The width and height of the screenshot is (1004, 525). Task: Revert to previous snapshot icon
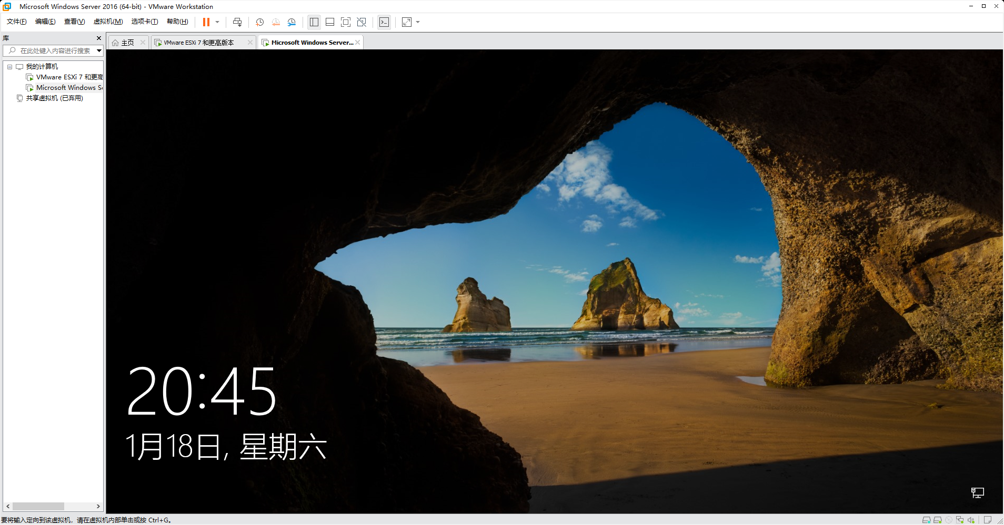coord(276,22)
